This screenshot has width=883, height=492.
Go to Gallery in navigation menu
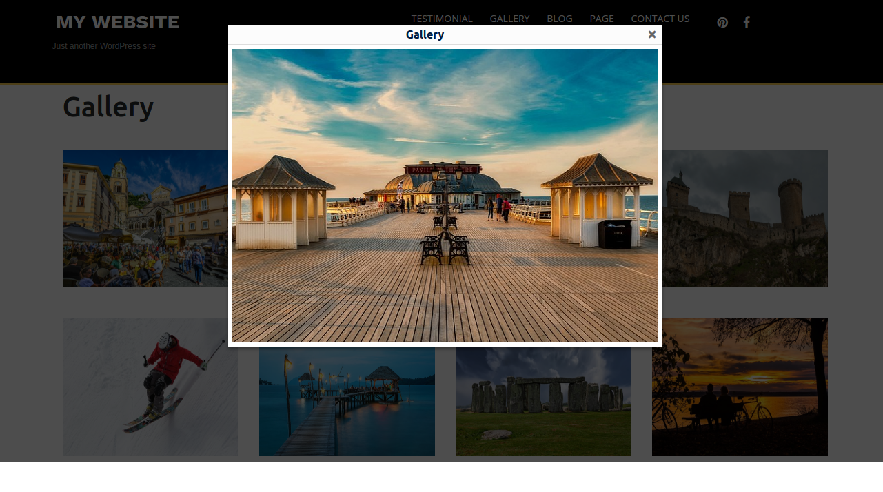[509, 19]
